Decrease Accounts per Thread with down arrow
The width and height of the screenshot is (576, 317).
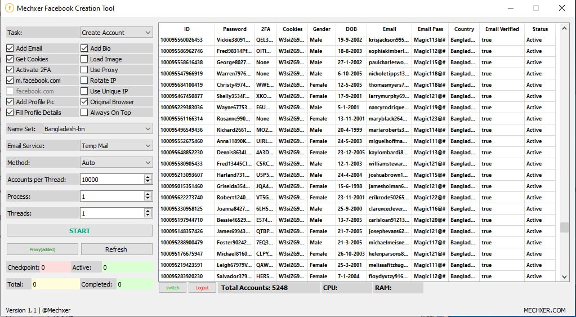pos(148,182)
